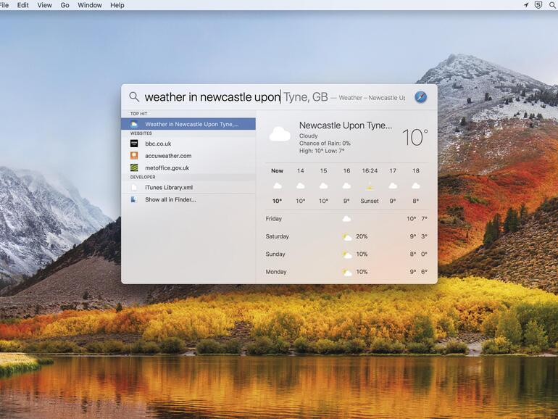Click the magnifying glass in Spotlight search field

pos(134,97)
